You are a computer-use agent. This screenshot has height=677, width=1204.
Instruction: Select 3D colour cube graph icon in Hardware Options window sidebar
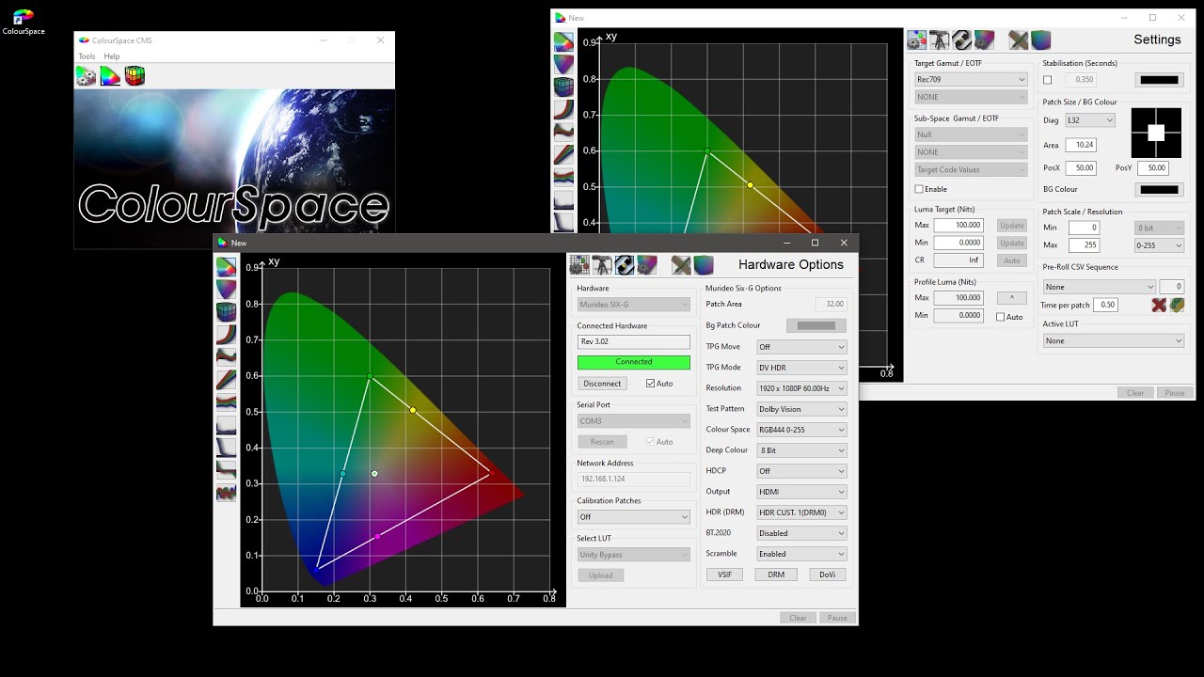tap(226, 312)
